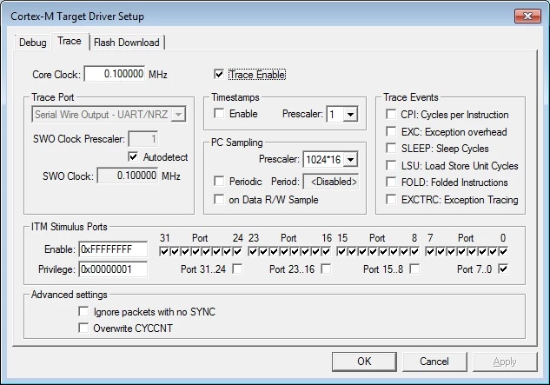Enable SLEEP: Sleep Cycles
This screenshot has height=385, width=550.
391,148
